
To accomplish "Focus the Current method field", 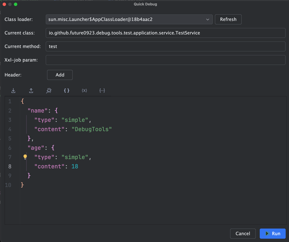I will point(165,47).
